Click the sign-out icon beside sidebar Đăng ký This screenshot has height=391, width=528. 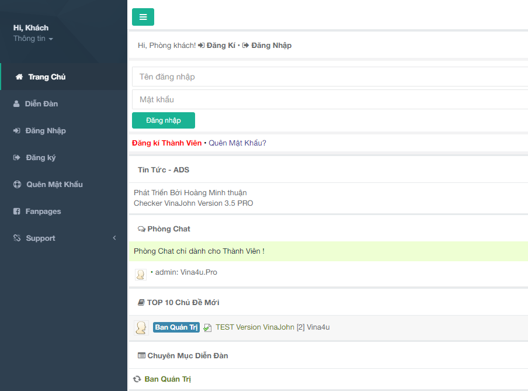coord(16,157)
